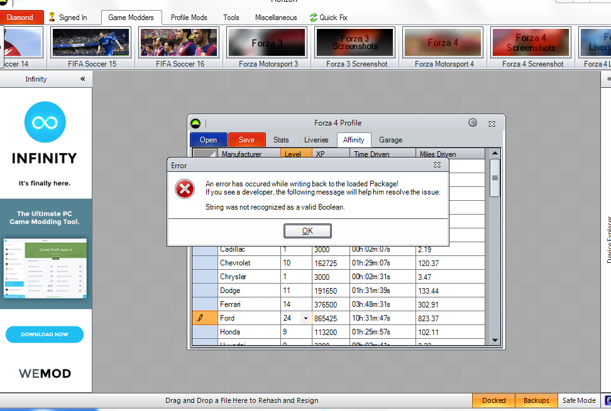Screen dimensions: 611x411
Task: Click the Signed In trophy icon
Action: pos(52,17)
